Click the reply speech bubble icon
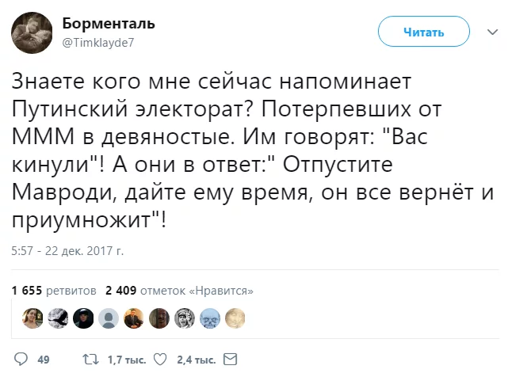 (21, 359)
